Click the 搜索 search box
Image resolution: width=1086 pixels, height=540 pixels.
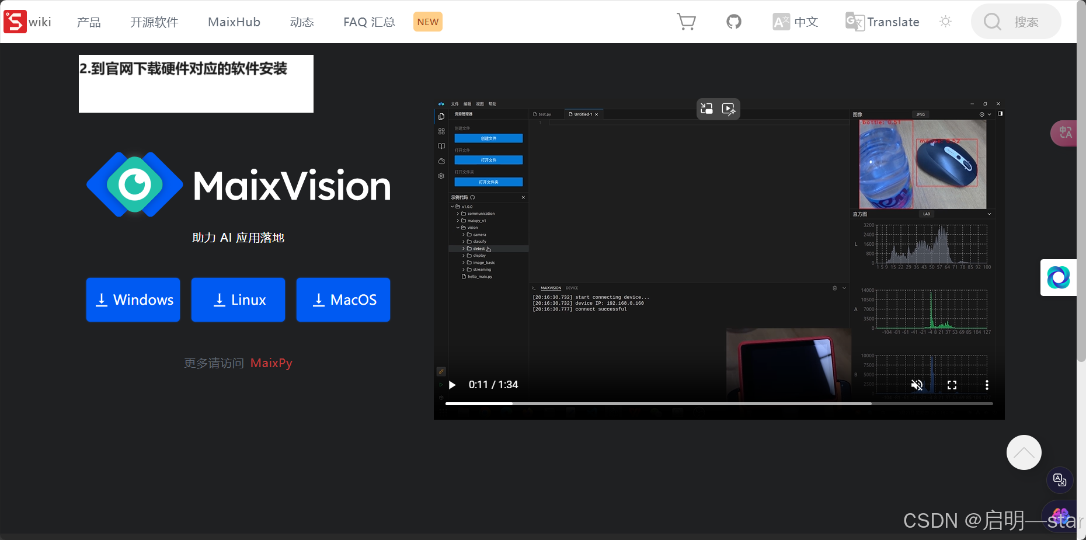pyautogui.click(x=1016, y=22)
